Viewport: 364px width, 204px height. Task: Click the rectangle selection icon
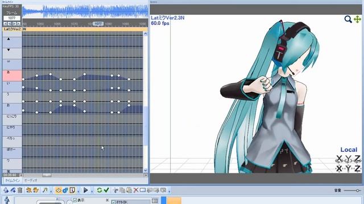[143, 190]
